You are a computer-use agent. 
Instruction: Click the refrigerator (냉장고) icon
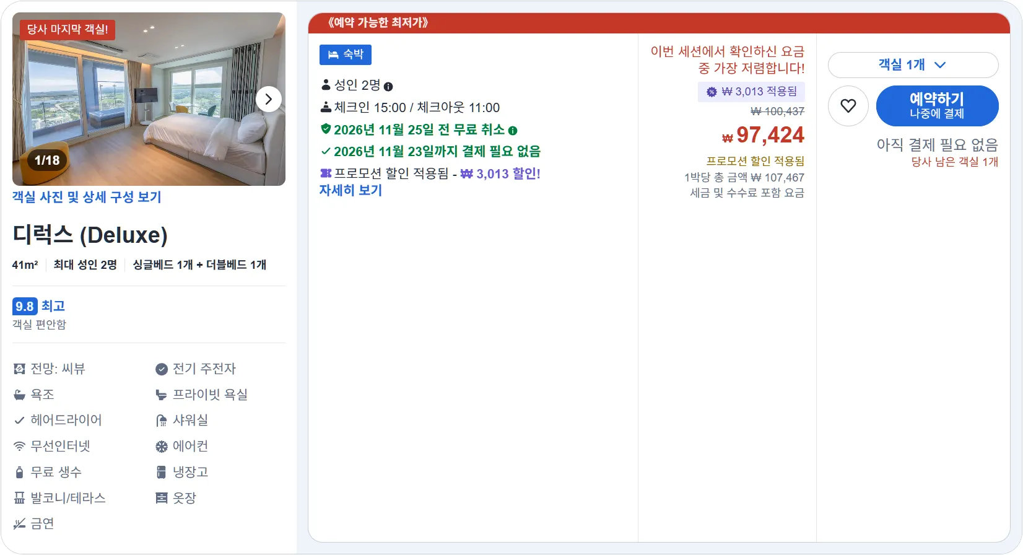coord(161,472)
